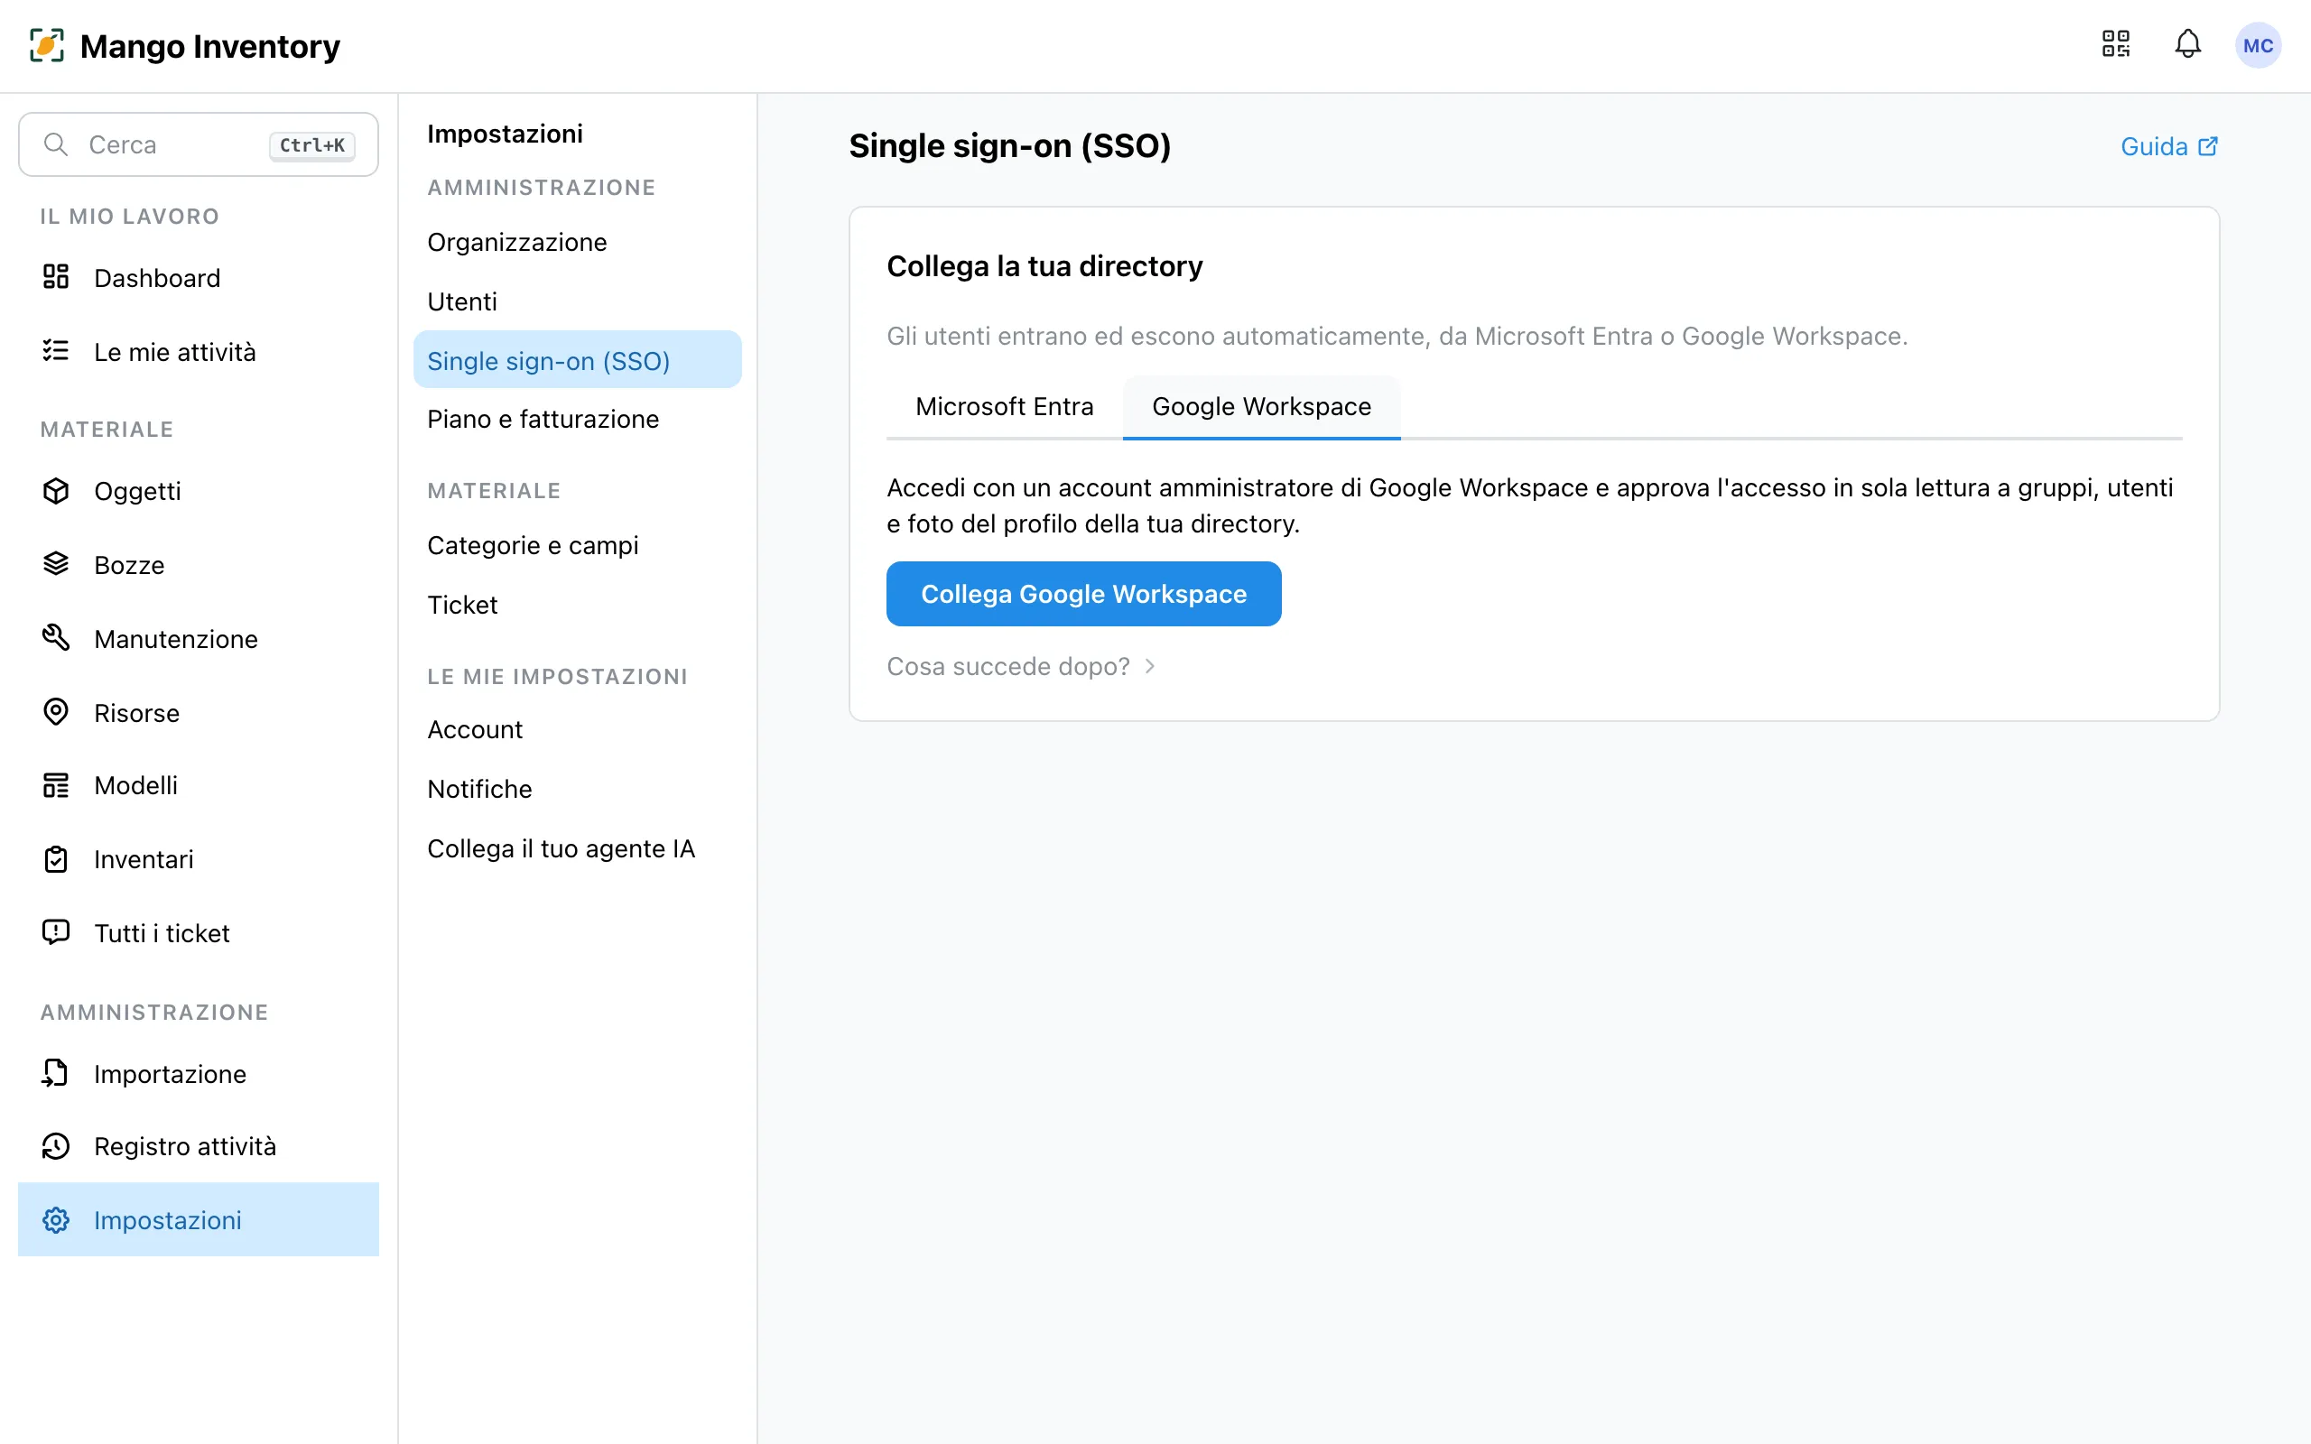Click the Modelli template icon

click(56, 785)
